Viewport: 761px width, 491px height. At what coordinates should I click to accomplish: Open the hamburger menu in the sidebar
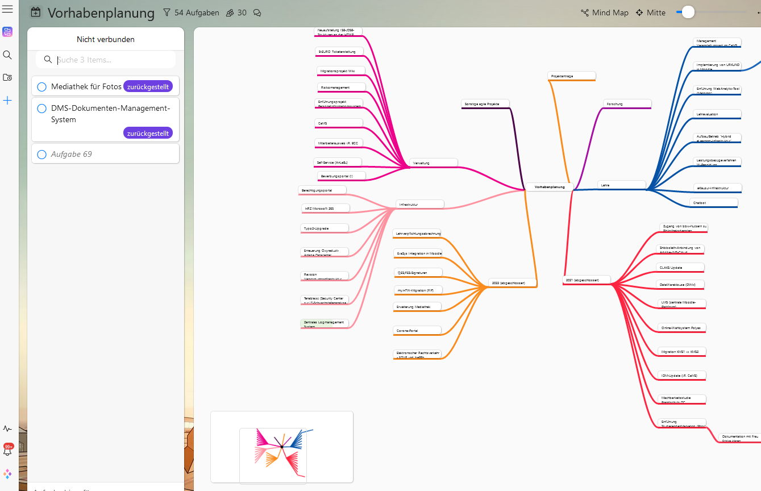point(7,9)
